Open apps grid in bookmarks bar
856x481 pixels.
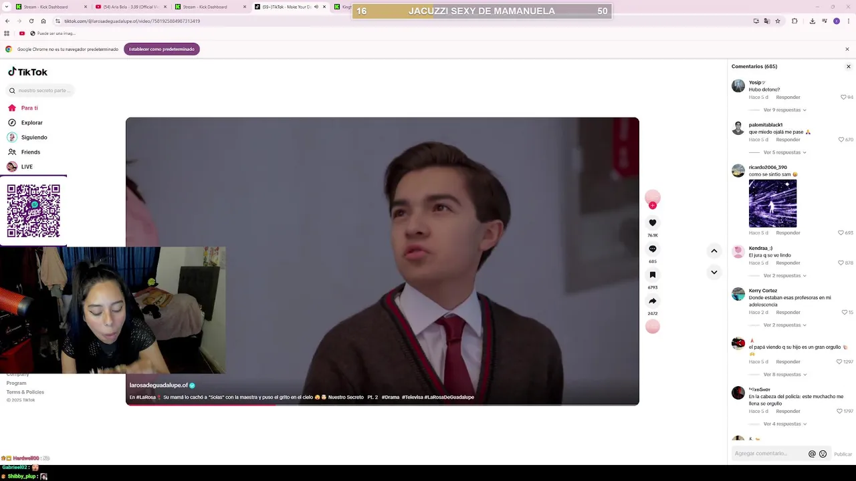pyautogui.click(x=7, y=33)
